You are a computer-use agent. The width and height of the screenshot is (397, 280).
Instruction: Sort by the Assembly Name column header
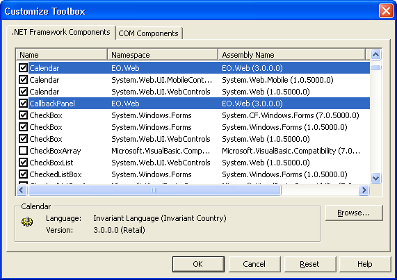coord(291,55)
